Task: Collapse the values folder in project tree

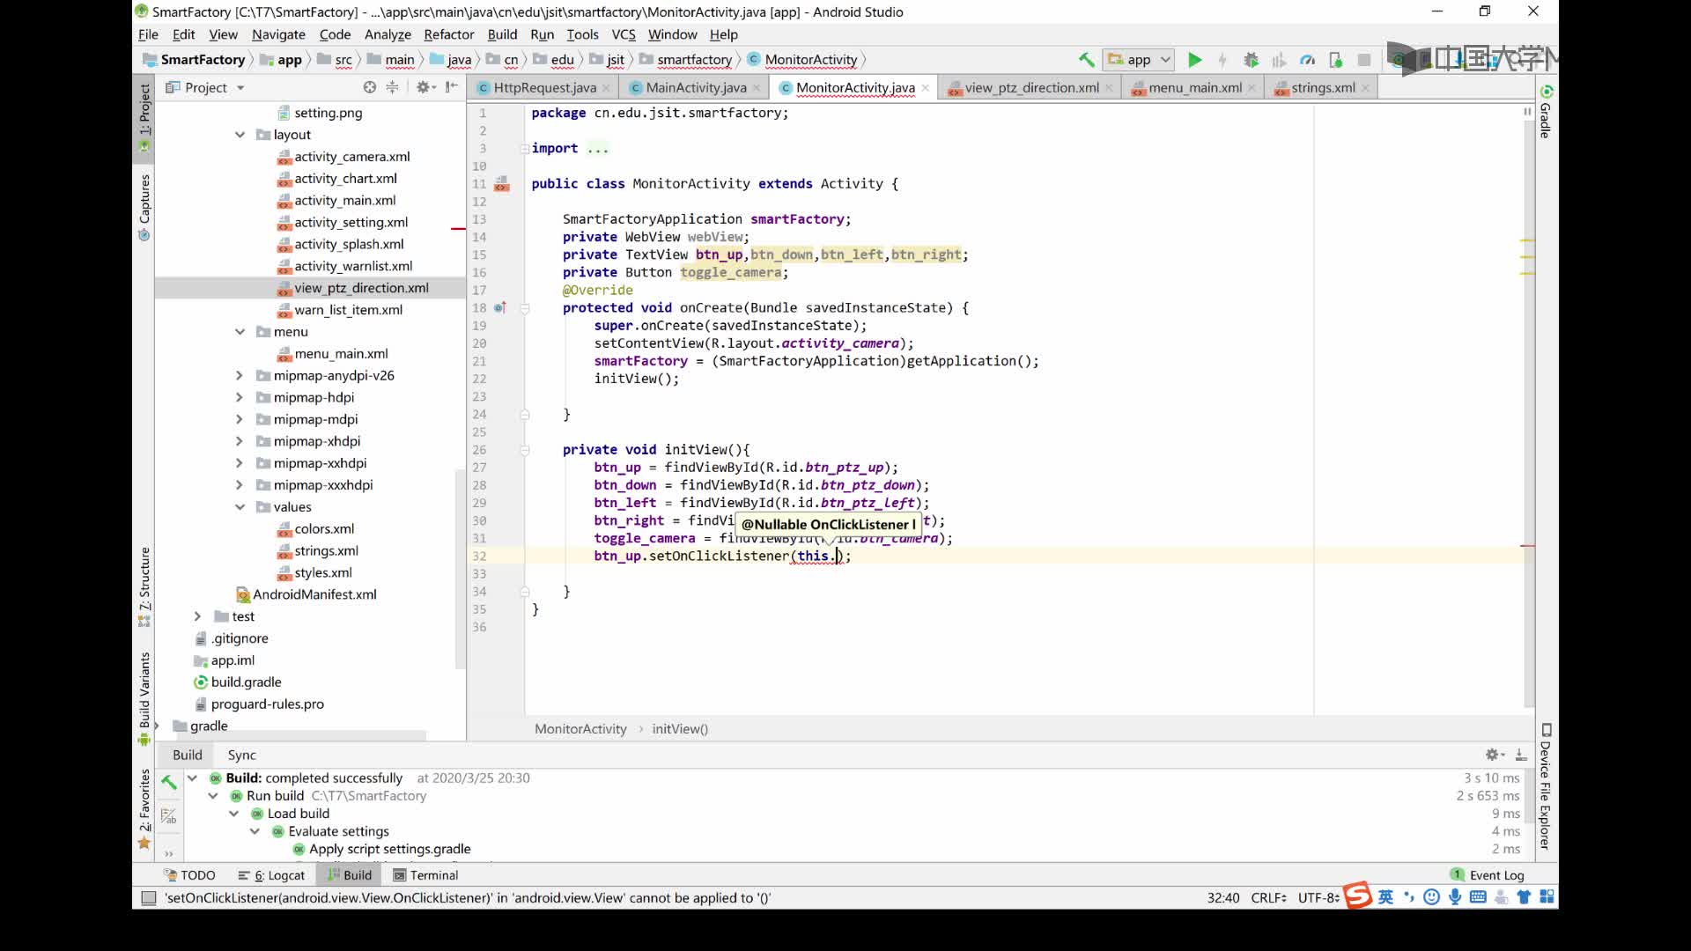Action: click(240, 507)
